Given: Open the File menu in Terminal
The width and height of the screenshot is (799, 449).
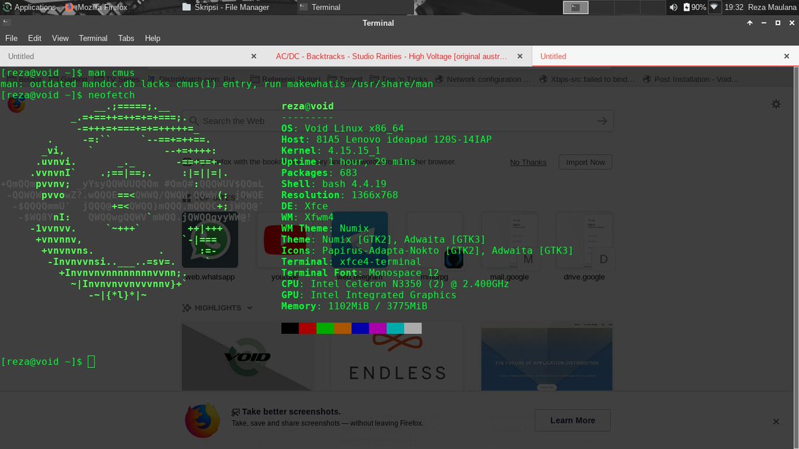Looking at the screenshot, I should pos(11,39).
